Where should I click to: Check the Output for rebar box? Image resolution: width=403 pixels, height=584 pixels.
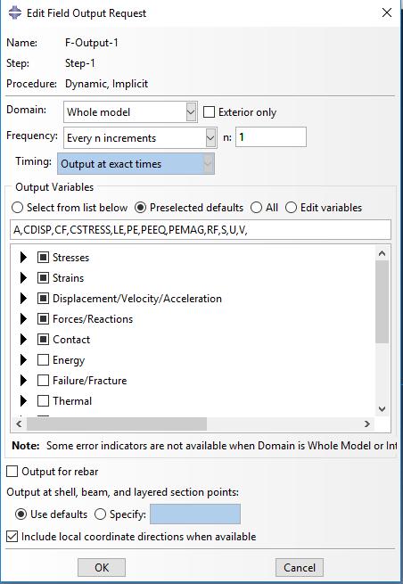point(12,472)
